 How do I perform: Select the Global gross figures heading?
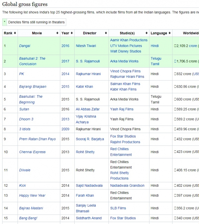pos(25,4)
